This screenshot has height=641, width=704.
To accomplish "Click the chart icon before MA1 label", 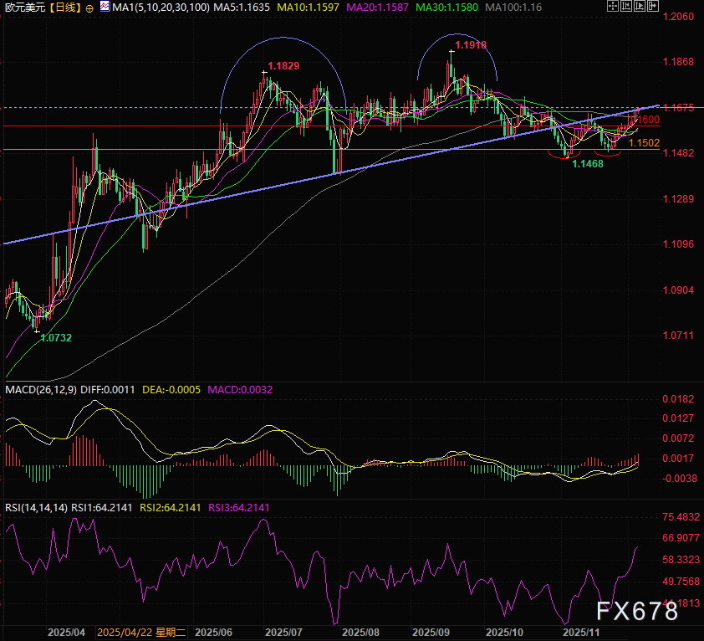I will tap(103, 8).
